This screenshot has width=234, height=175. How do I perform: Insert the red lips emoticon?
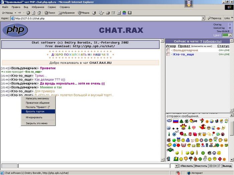point(218,128)
